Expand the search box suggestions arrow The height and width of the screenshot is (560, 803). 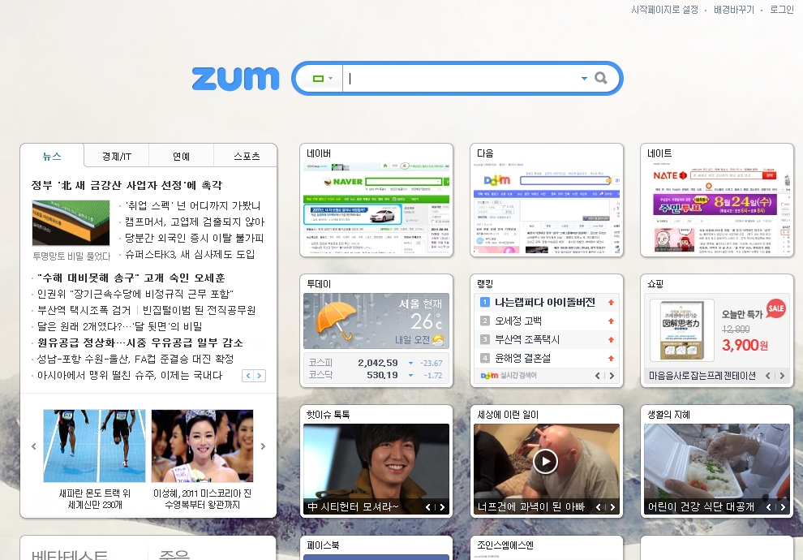(x=584, y=79)
